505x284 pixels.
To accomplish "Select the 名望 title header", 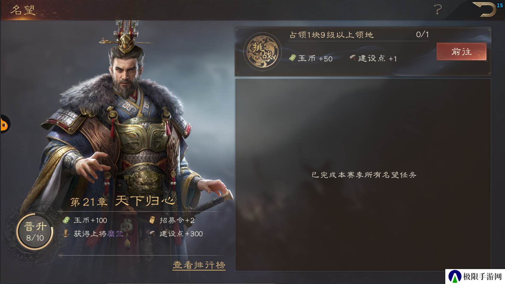I will coord(23,10).
